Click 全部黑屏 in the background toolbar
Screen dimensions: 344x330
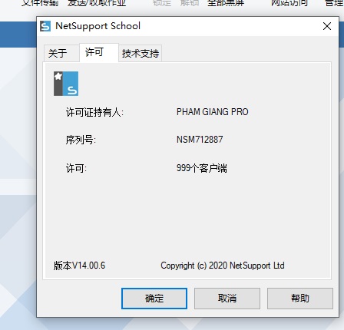226,3
